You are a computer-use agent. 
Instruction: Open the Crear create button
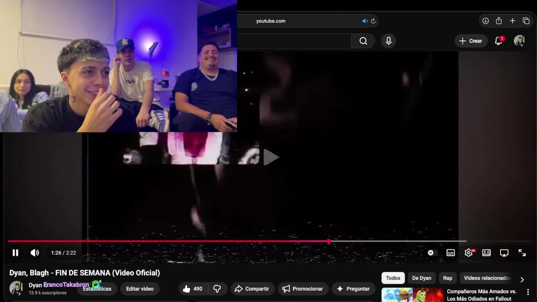pyautogui.click(x=471, y=41)
